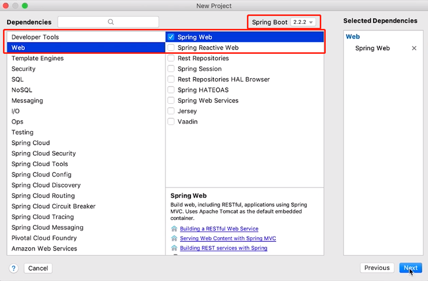
Task: Open the Spring Boot version dropdown
Action: coord(303,22)
